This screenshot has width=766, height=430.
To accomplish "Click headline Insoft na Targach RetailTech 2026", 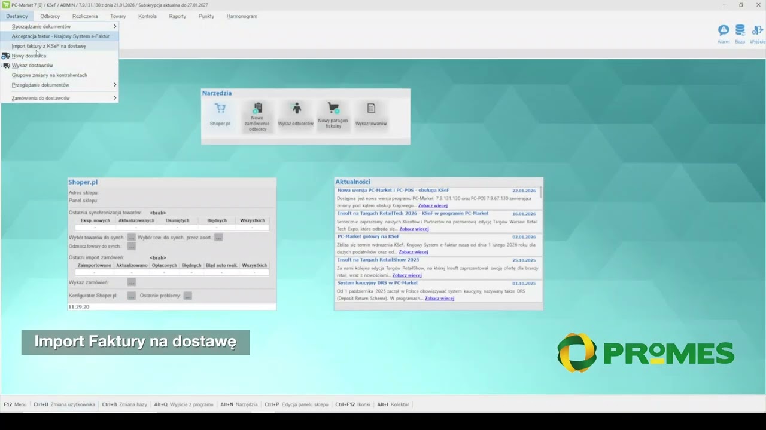I will tap(413, 213).
